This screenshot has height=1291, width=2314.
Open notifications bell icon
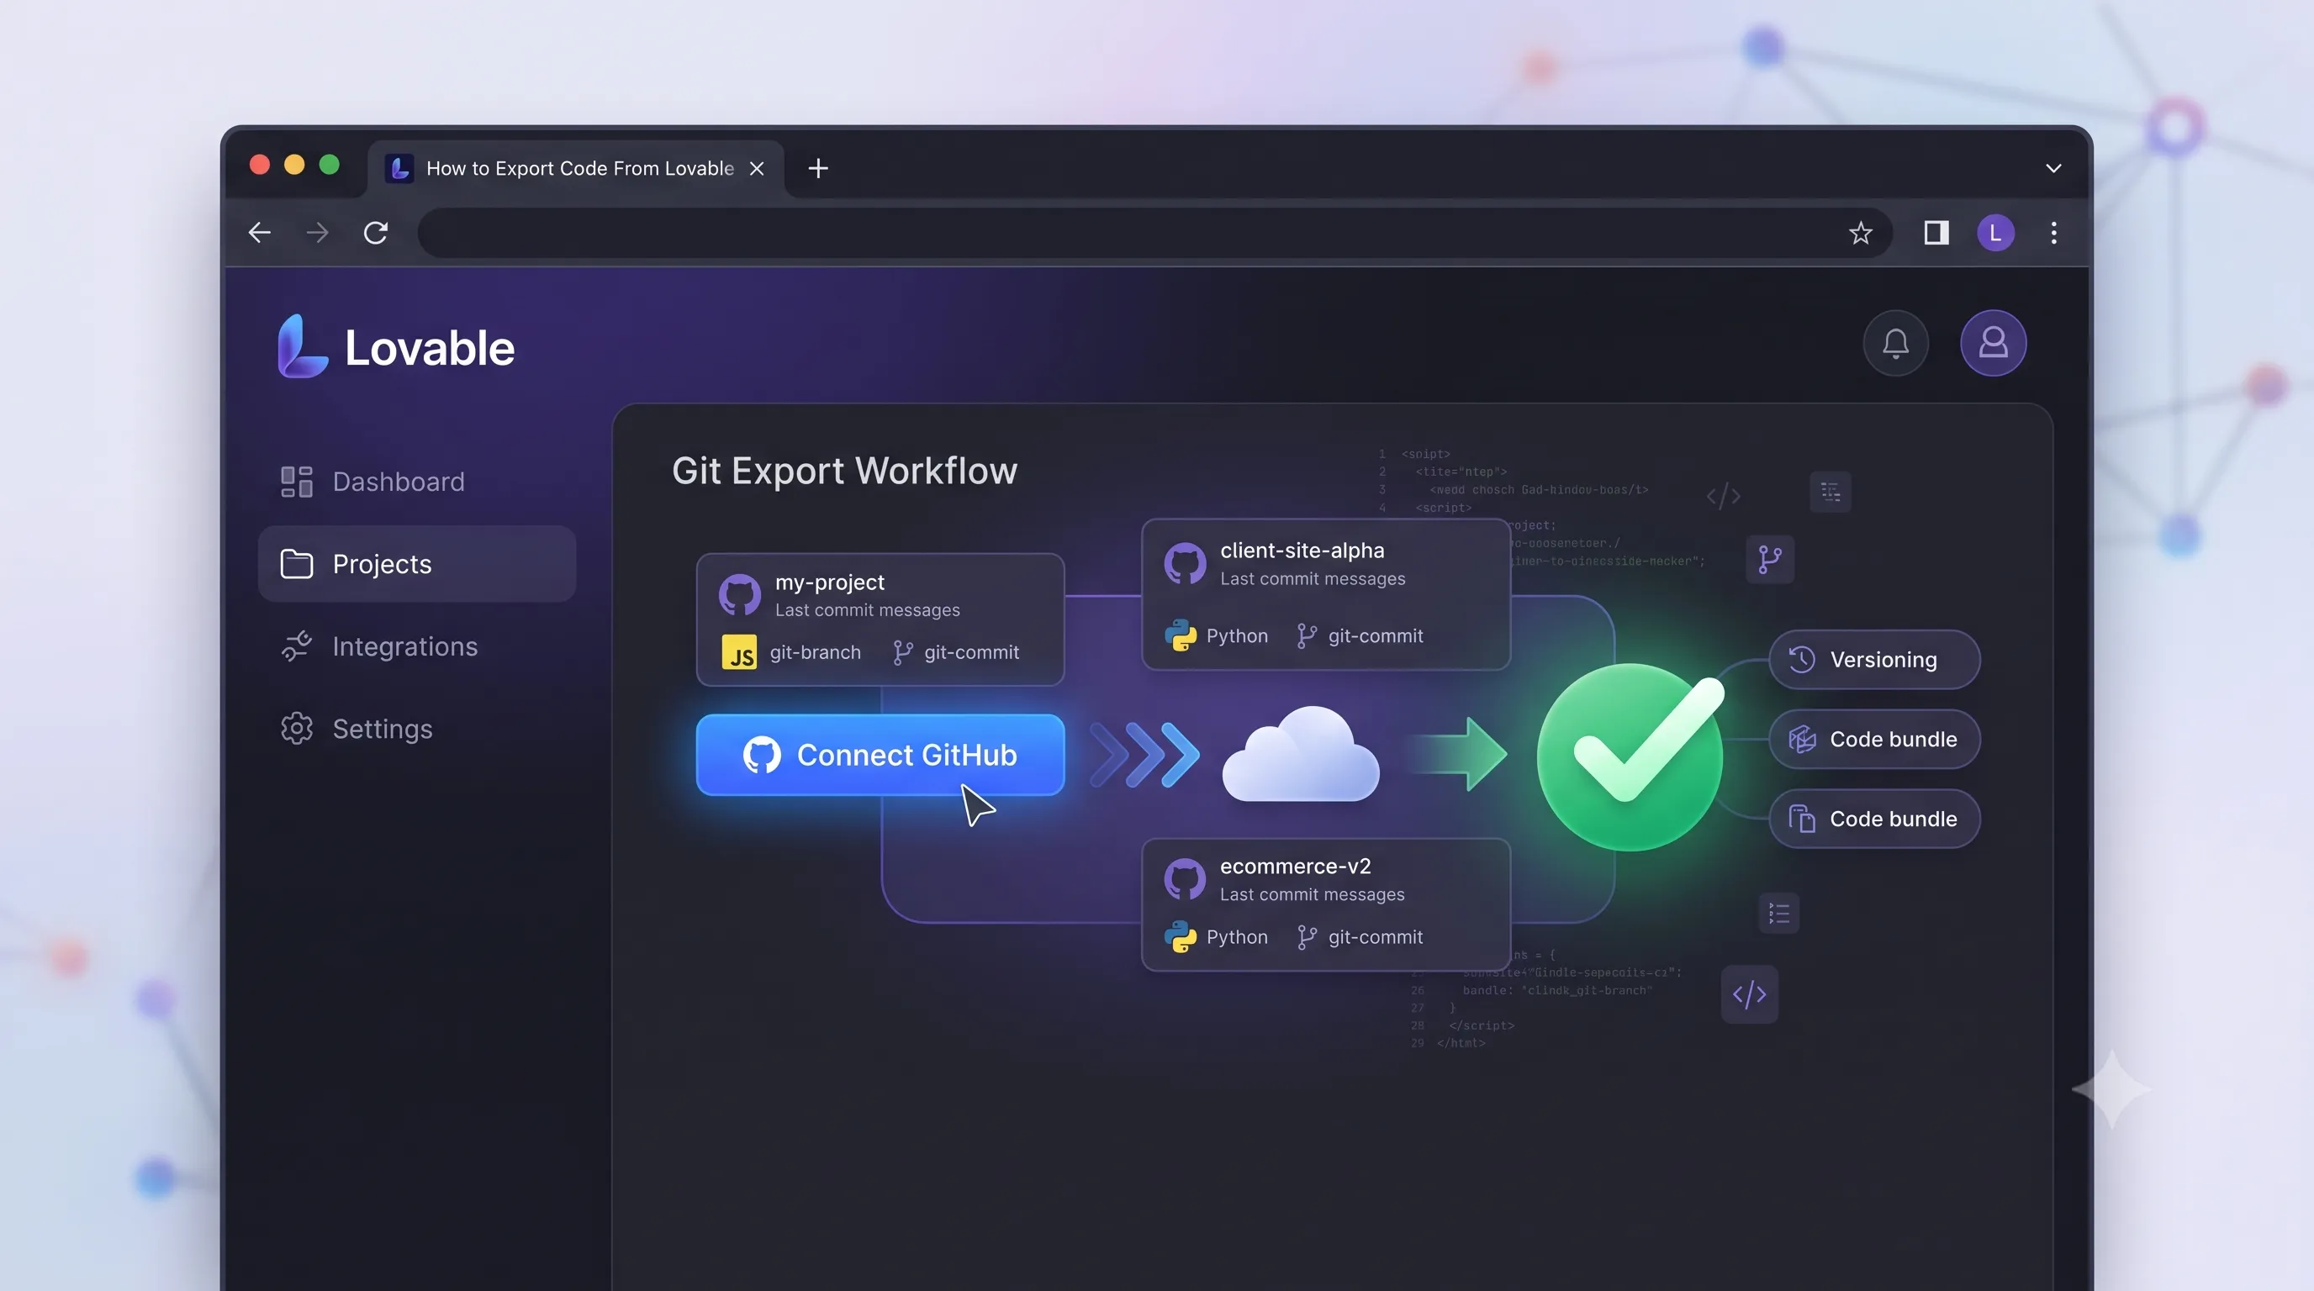click(1895, 343)
